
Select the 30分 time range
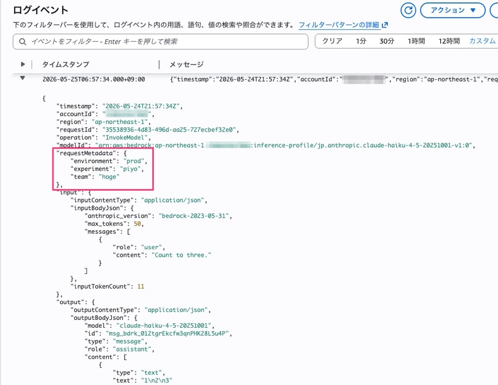click(x=386, y=41)
